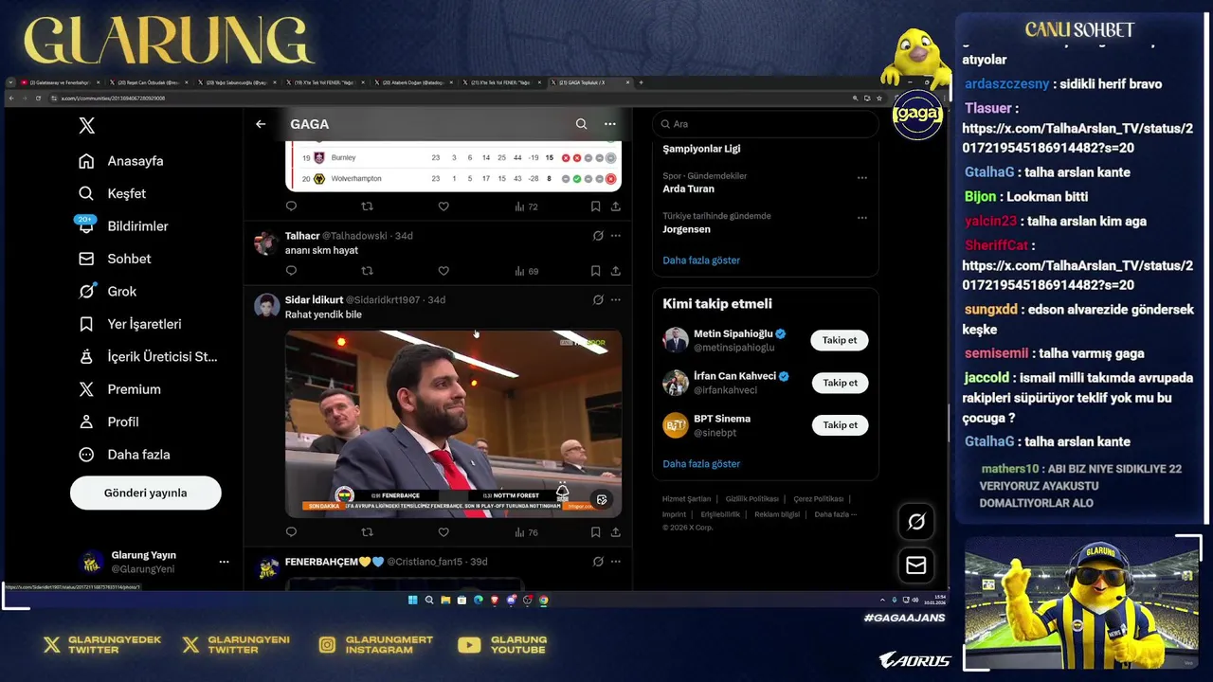Screen dimensions: 1213x682
Task: Reply to the league table post
Action: coord(291,206)
